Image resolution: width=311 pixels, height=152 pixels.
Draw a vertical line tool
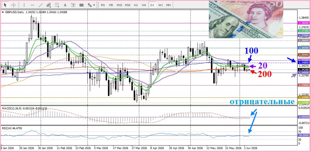(x=24, y=5)
